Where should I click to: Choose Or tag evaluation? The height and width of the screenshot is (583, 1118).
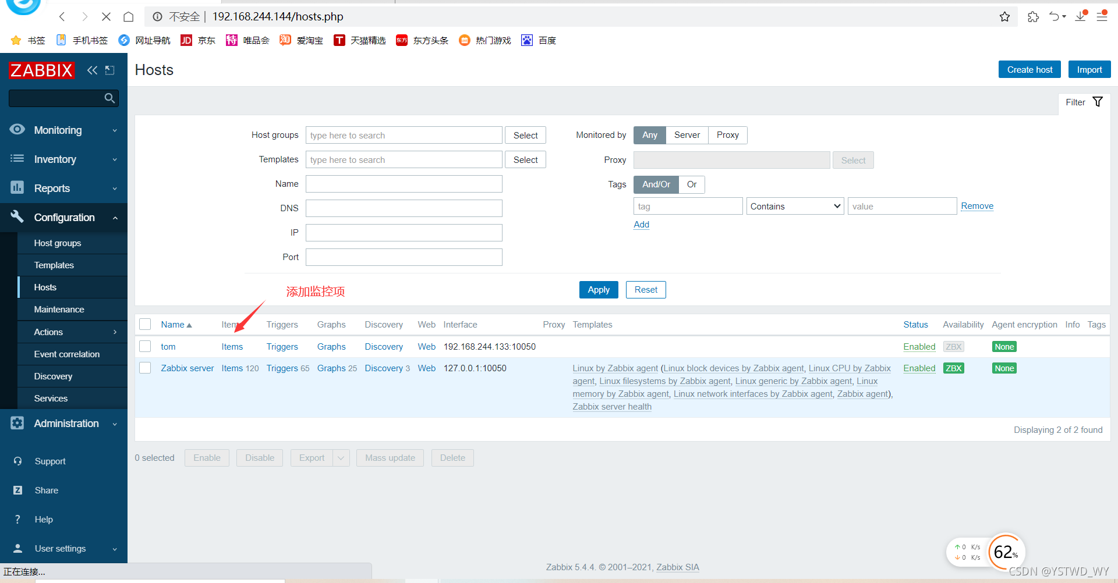point(692,184)
